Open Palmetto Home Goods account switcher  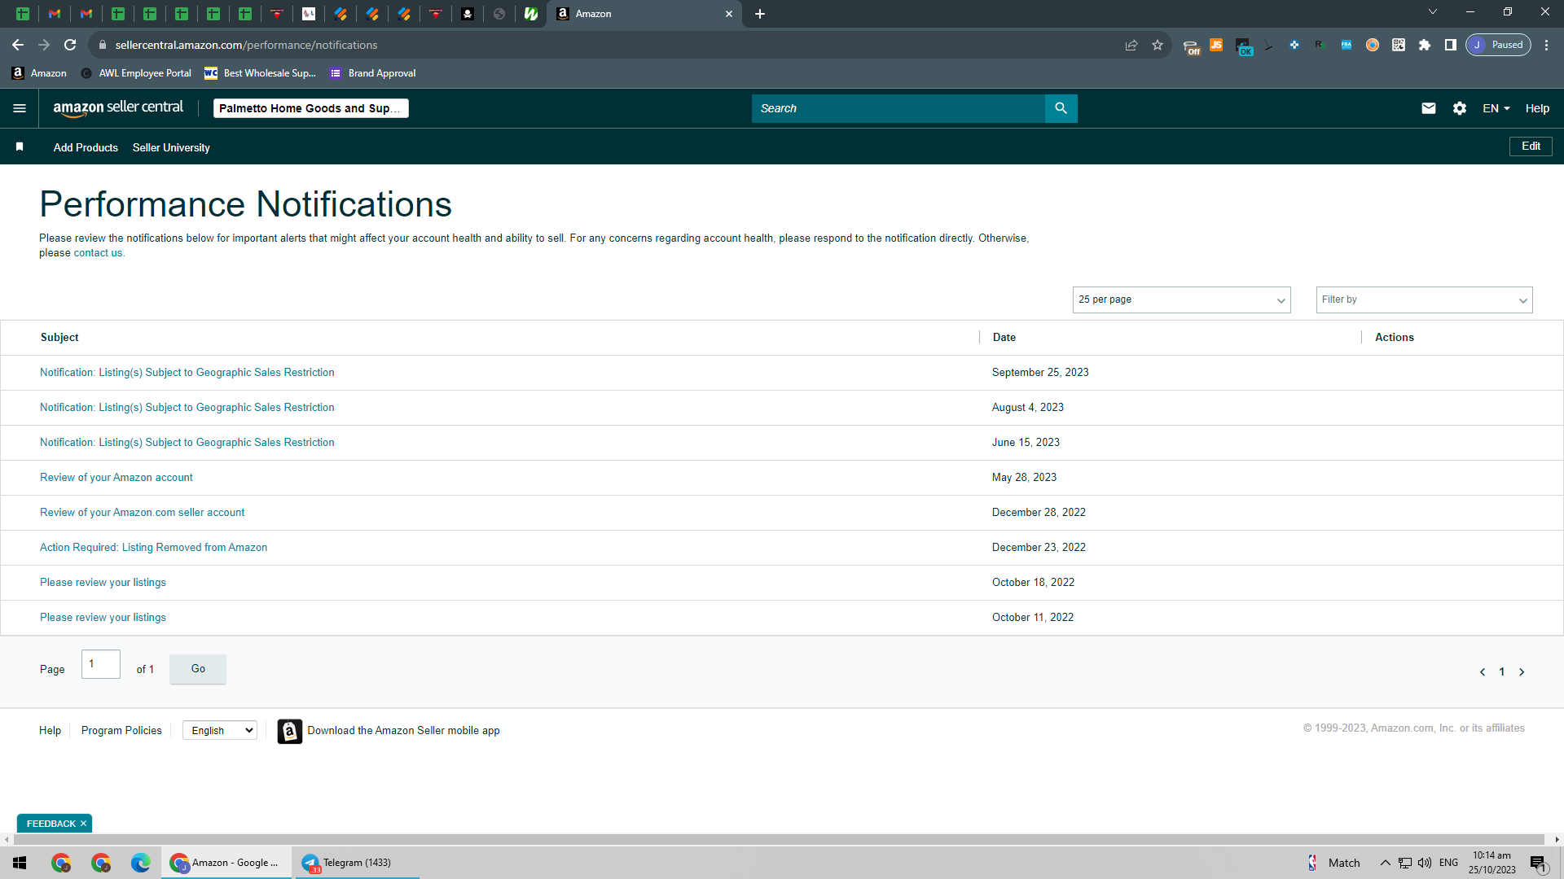[311, 108]
